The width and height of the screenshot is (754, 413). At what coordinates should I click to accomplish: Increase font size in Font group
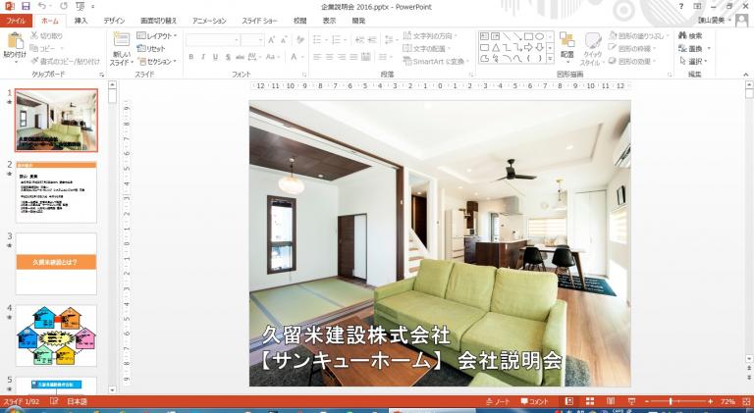tap(272, 40)
